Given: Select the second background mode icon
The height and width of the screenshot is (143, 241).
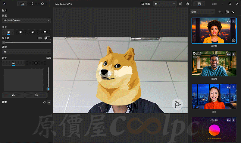Looking at the screenshot, I should pyautogui.click(x=20, y=32).
